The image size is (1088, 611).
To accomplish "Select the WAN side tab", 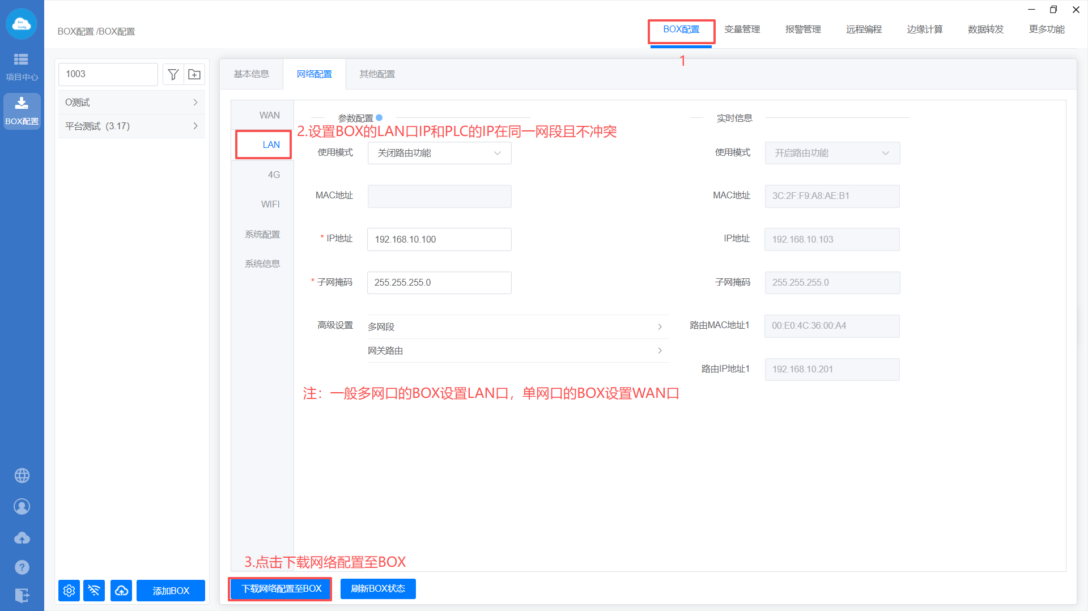I will (x=269, y=115).
